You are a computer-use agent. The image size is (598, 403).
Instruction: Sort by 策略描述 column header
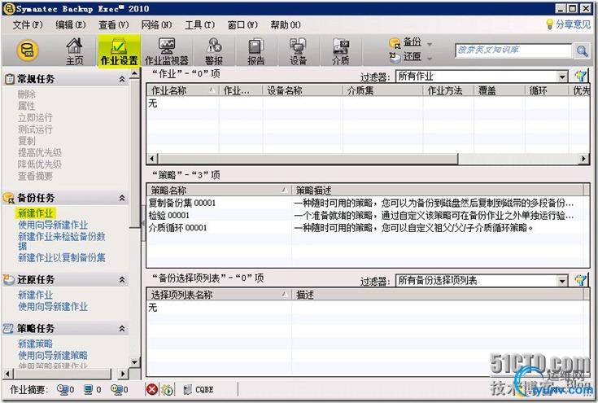coord(438,191)
